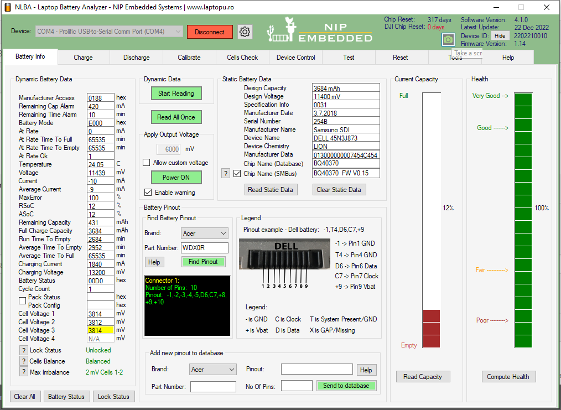Open Brand dropdown in Add new pinout
This screenshot has width=561, height=410.
[x=213, y=369]
